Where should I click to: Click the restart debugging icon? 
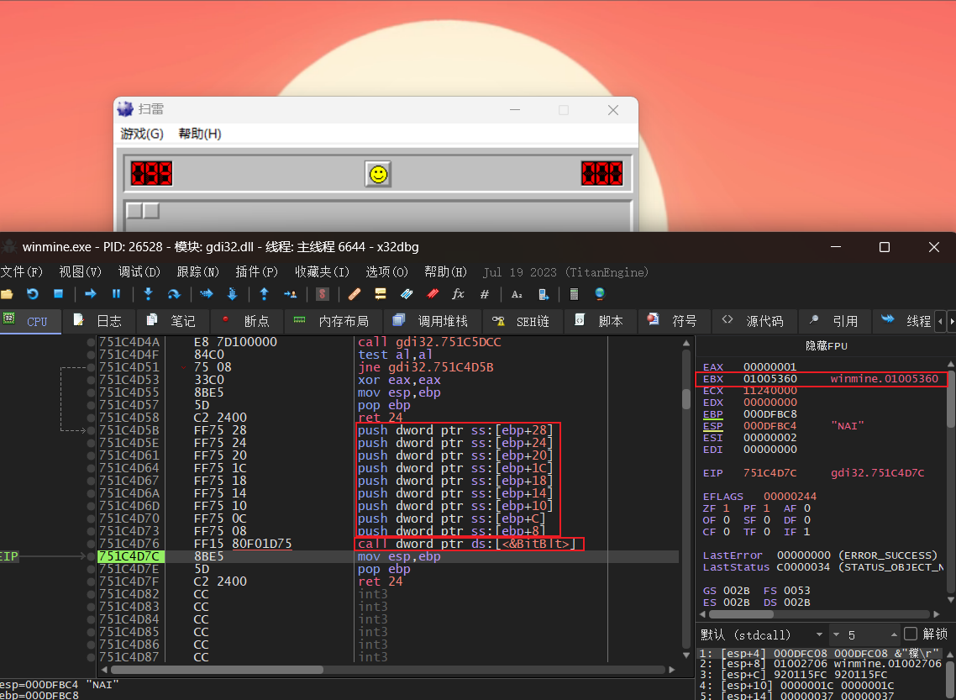[32, 294]
